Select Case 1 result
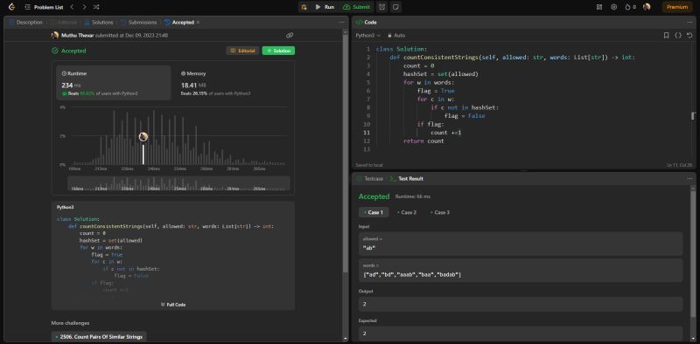Image resolution: width=700 pixels, height=344 pixels. [x=374, y=212]
